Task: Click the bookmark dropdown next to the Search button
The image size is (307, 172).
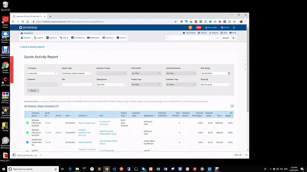Action: 234,38
